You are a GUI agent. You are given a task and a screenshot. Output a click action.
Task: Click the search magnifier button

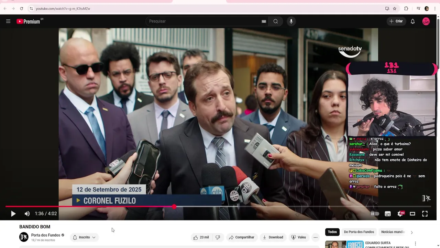(276, 21)
